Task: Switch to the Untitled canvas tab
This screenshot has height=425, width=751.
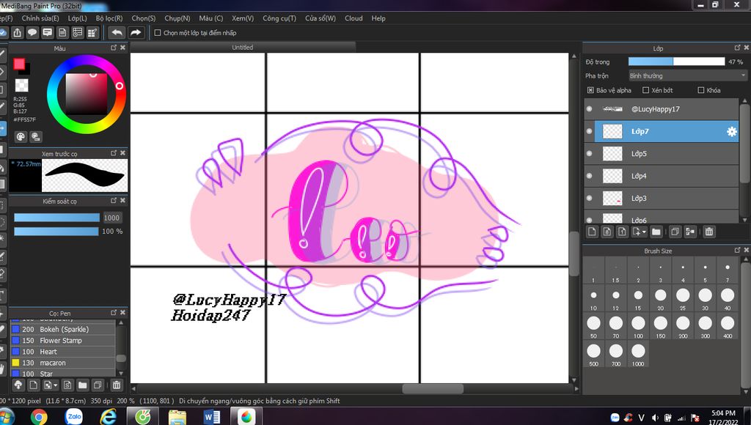Action: (242, 47)
